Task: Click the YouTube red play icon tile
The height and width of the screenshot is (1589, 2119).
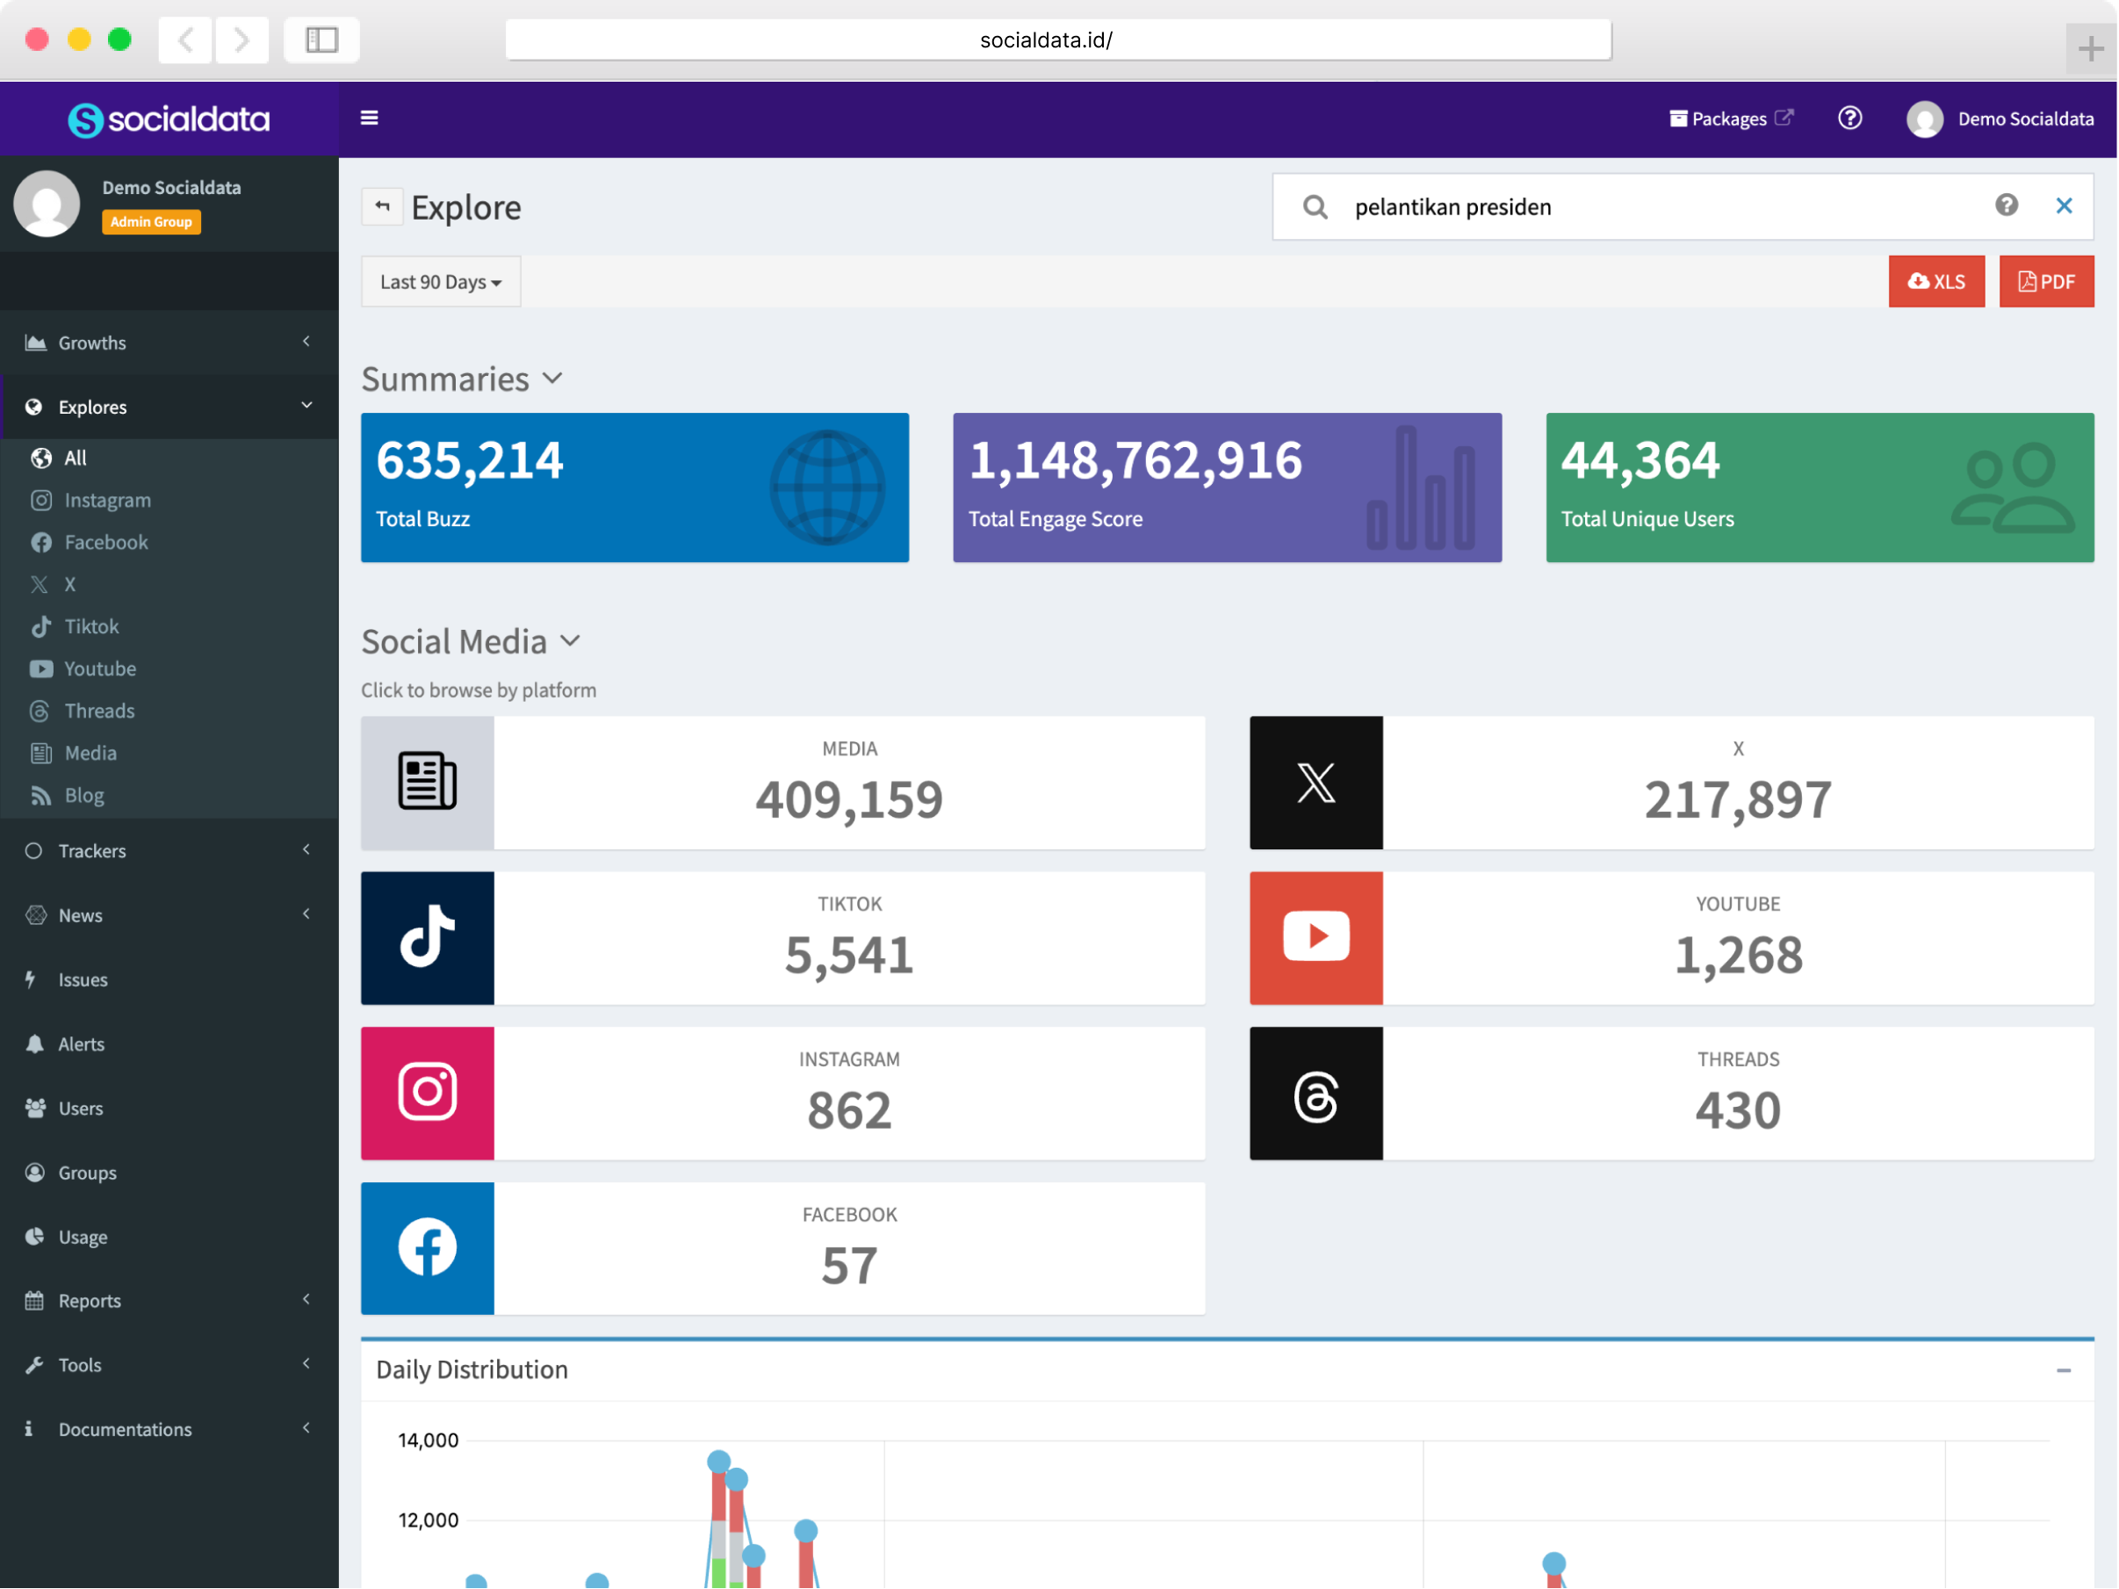Action: (1315, 937)
